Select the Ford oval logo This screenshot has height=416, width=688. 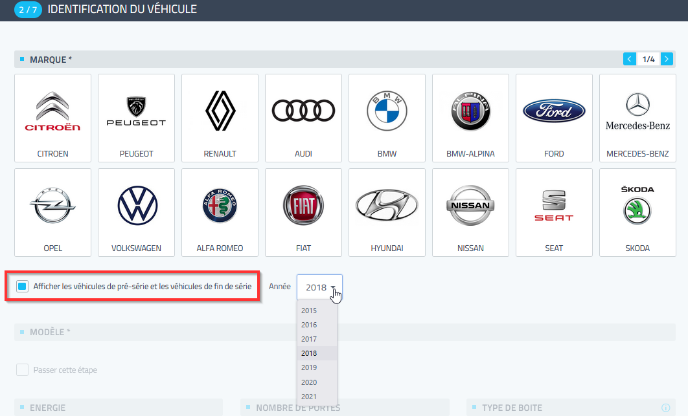coord(554,111)
